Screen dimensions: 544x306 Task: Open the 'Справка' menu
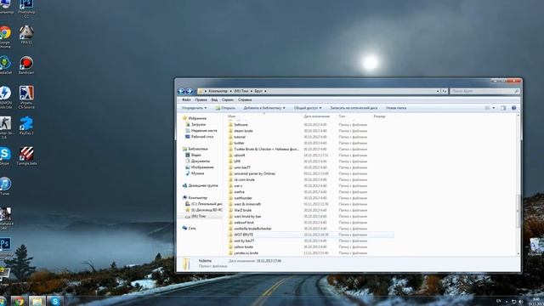[x=245, y=99]
